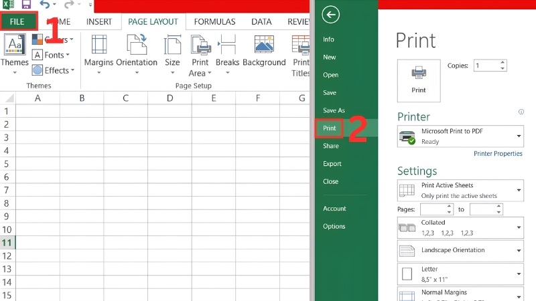Open the Print Active Sheets dropdown
536x301 pixels.
pos(460,191)
